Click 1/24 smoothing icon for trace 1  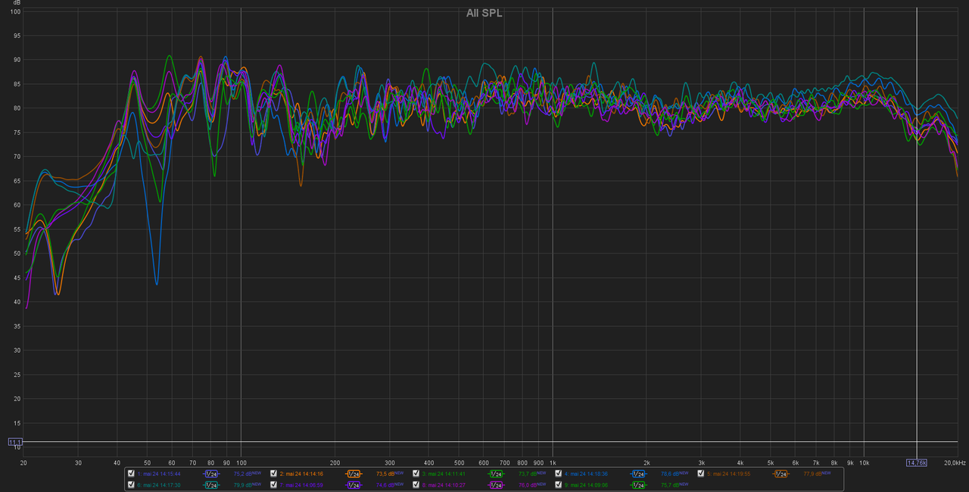click(211, 474)
